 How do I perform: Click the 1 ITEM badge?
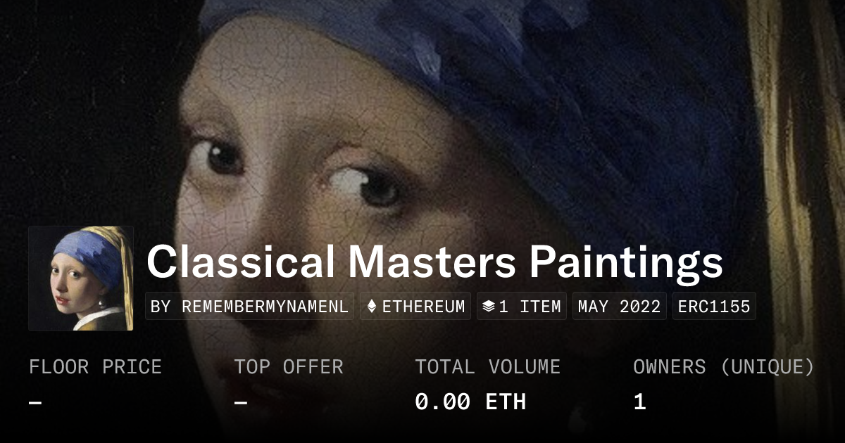tap(522, 307)
